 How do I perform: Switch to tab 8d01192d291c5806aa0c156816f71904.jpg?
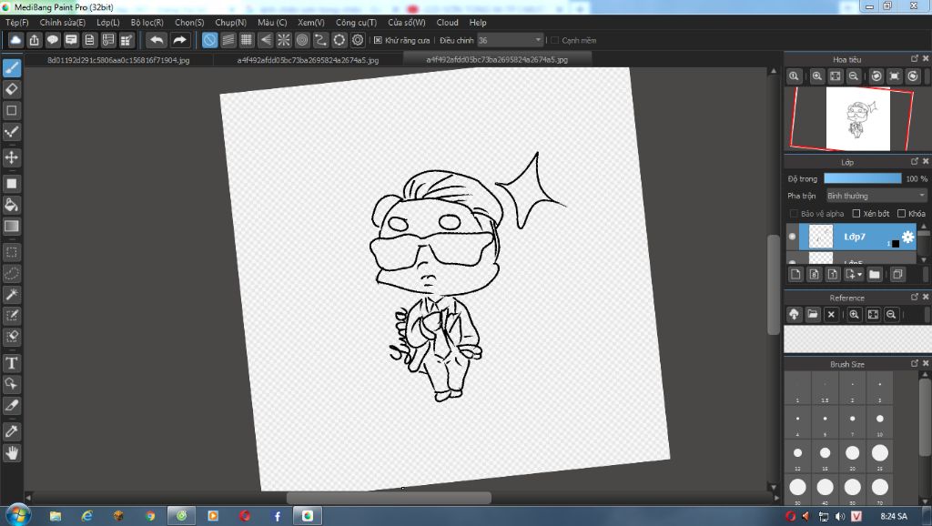click(x=118, y=60)
